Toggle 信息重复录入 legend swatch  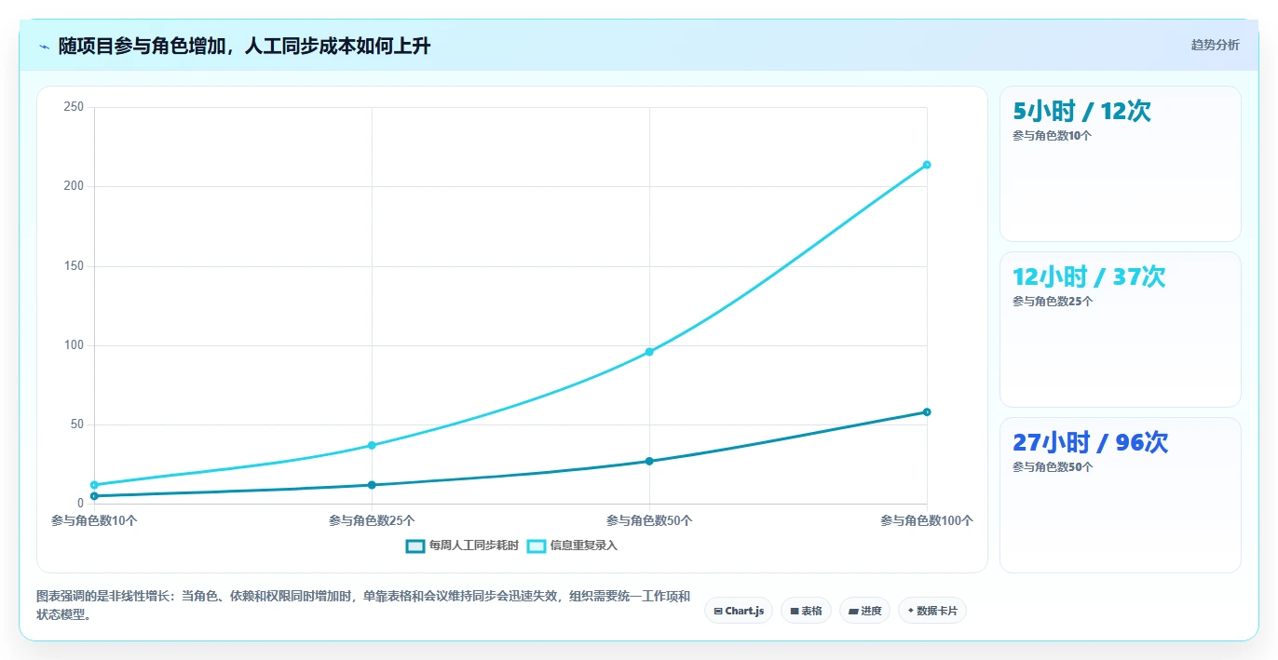pos(537,546)
